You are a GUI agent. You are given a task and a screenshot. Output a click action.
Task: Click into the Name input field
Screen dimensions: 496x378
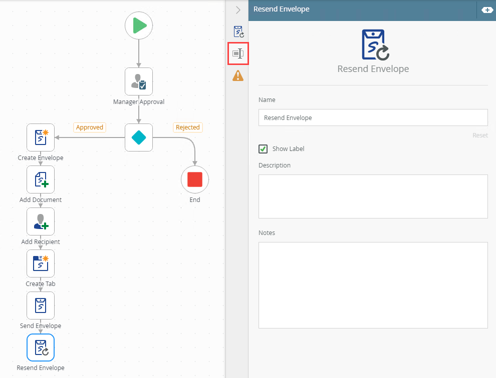click(x=373, y=118)
